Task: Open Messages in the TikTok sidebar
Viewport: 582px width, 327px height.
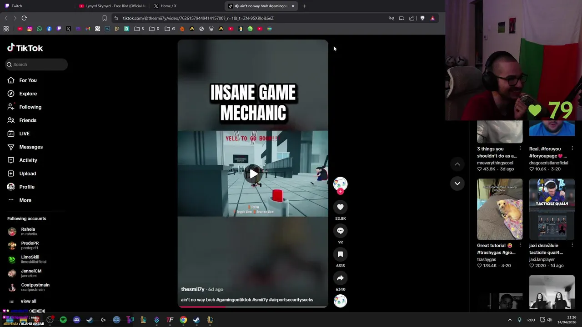Action: point(25,147)
